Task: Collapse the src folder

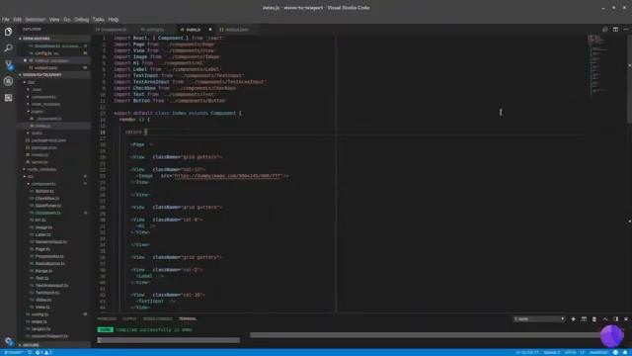Action: (x=31, y=176)
